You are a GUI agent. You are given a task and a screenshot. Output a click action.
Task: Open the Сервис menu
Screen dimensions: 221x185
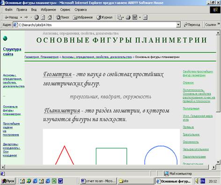click(x=65, y=10)
